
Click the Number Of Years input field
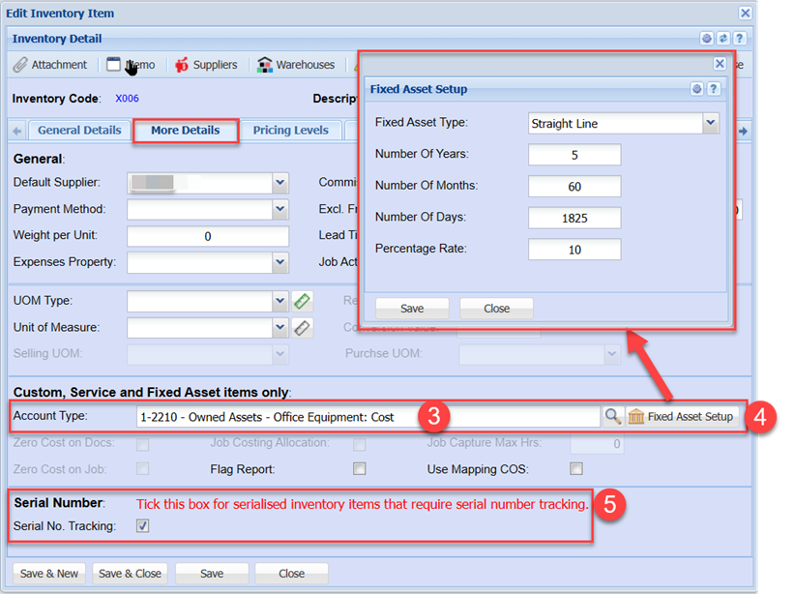point(574,155)
